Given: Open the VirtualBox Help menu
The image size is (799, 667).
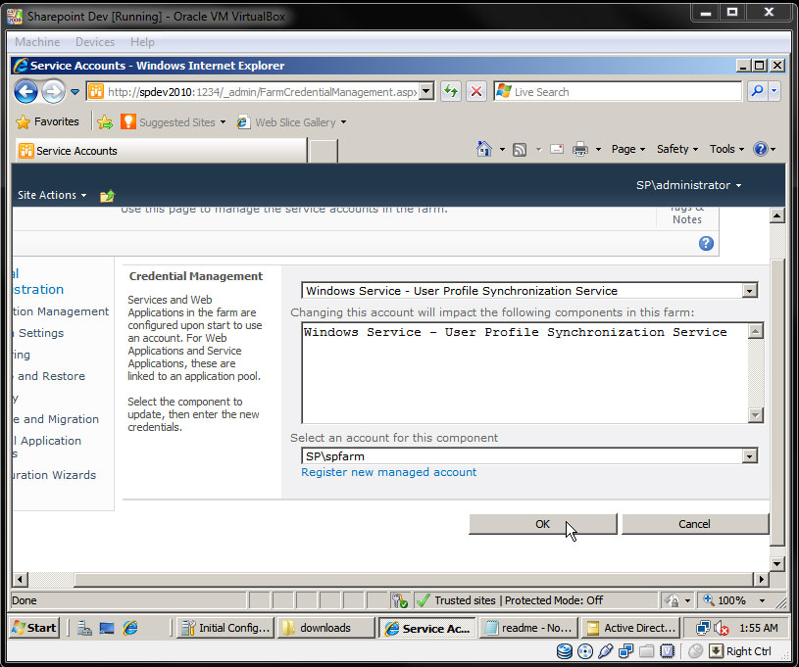Looking at the screenshot, I should click(142, 42).
